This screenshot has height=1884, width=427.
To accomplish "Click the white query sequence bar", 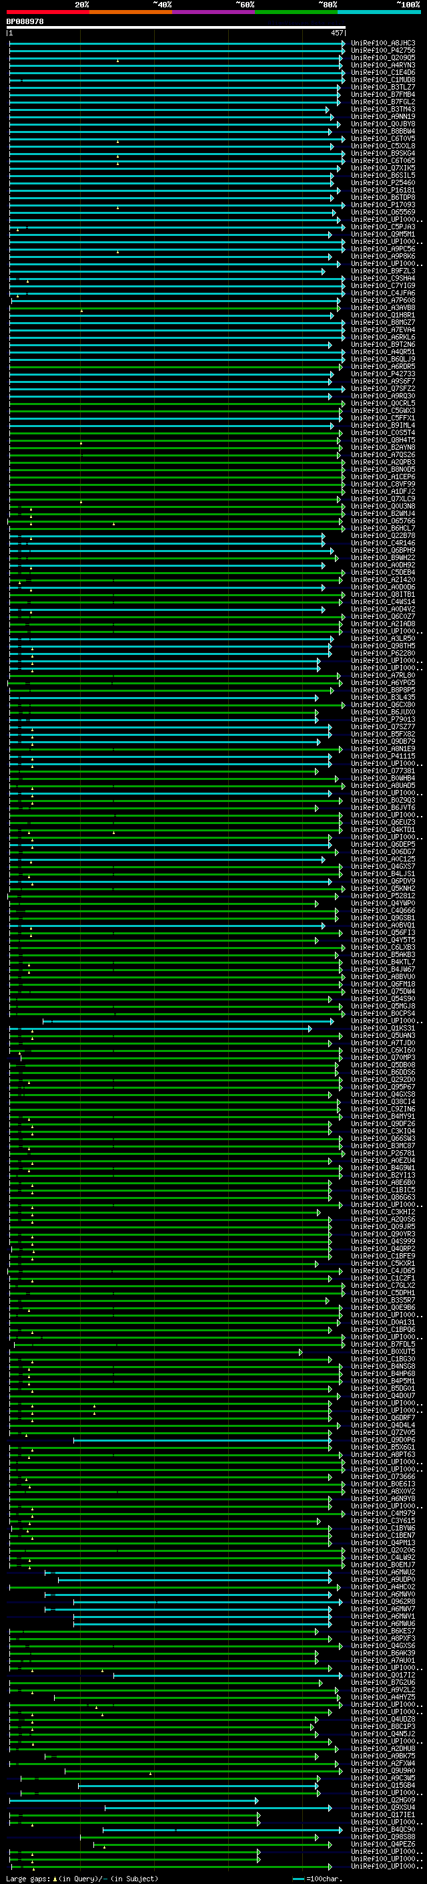I will point(176,28).
